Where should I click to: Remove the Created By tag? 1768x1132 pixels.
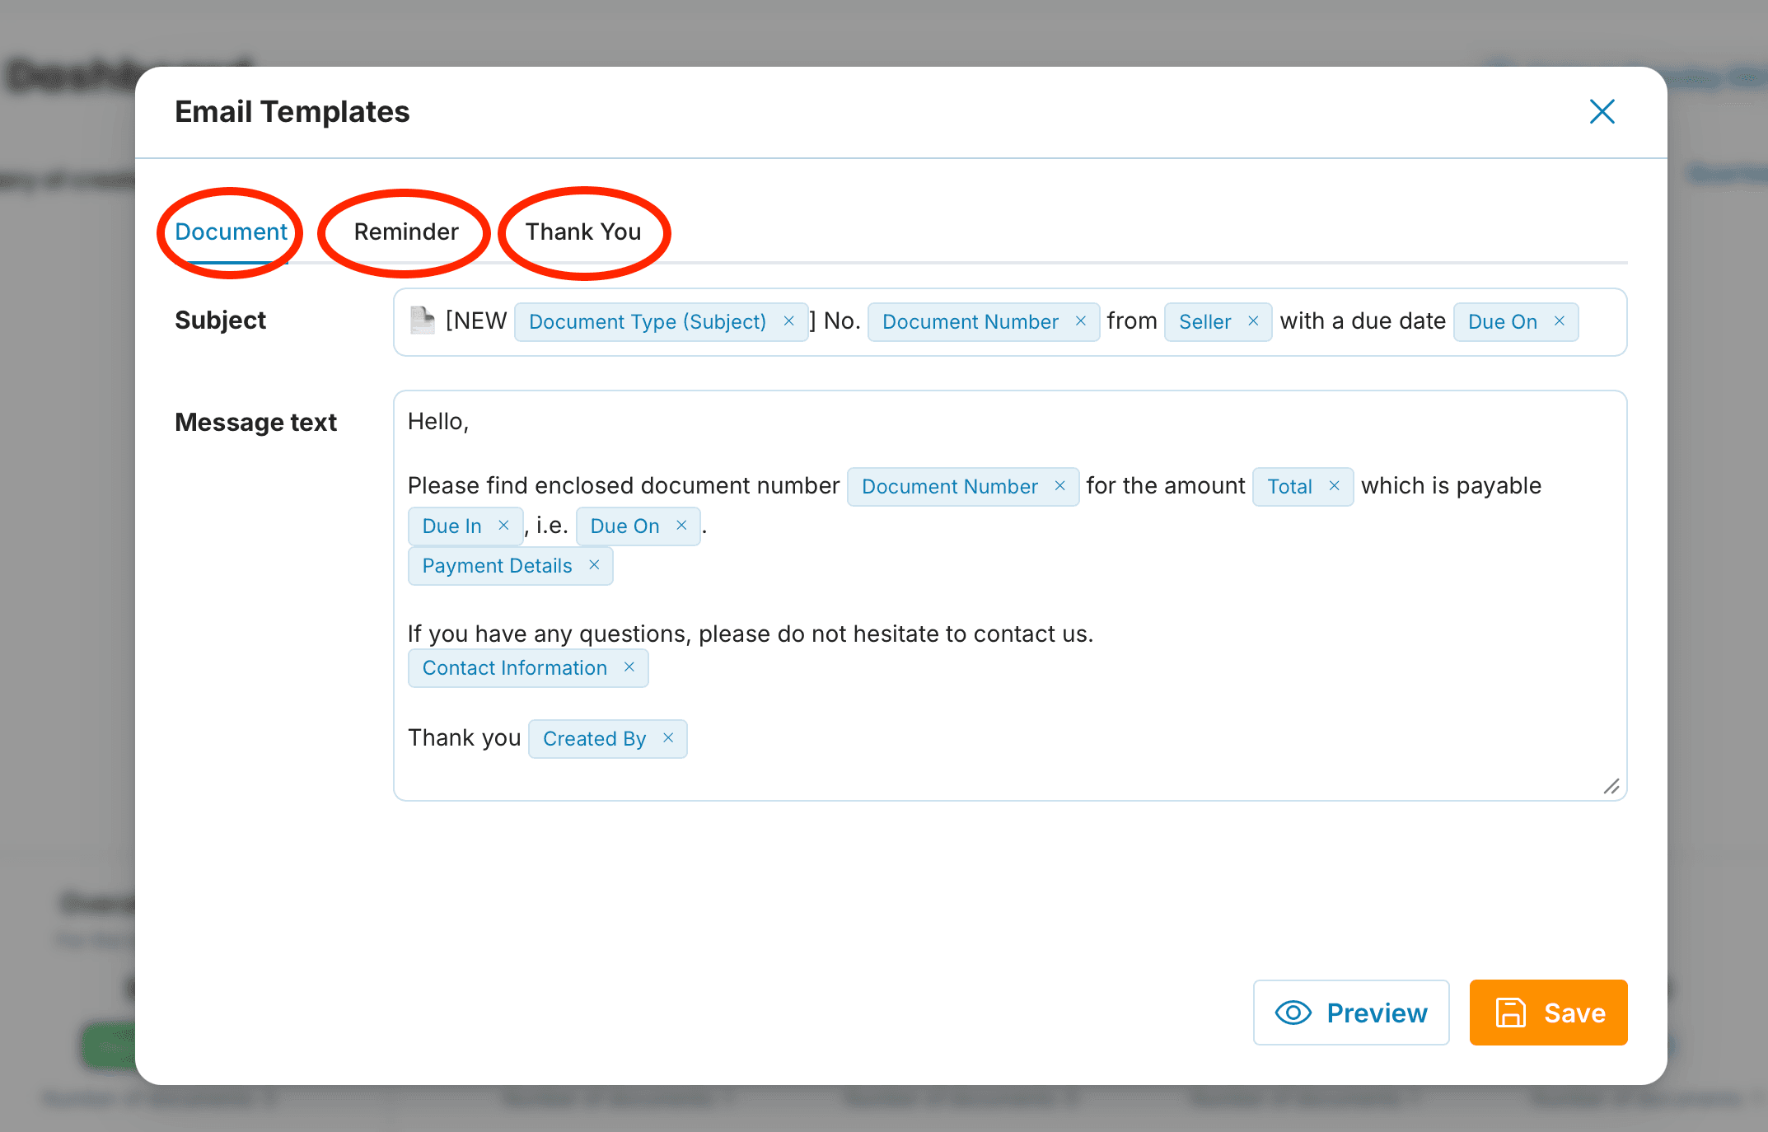(x=668, y=738)
